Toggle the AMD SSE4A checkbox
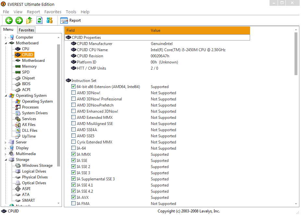The height and width of the screenshot is (216, 301). tap(73, 129)
